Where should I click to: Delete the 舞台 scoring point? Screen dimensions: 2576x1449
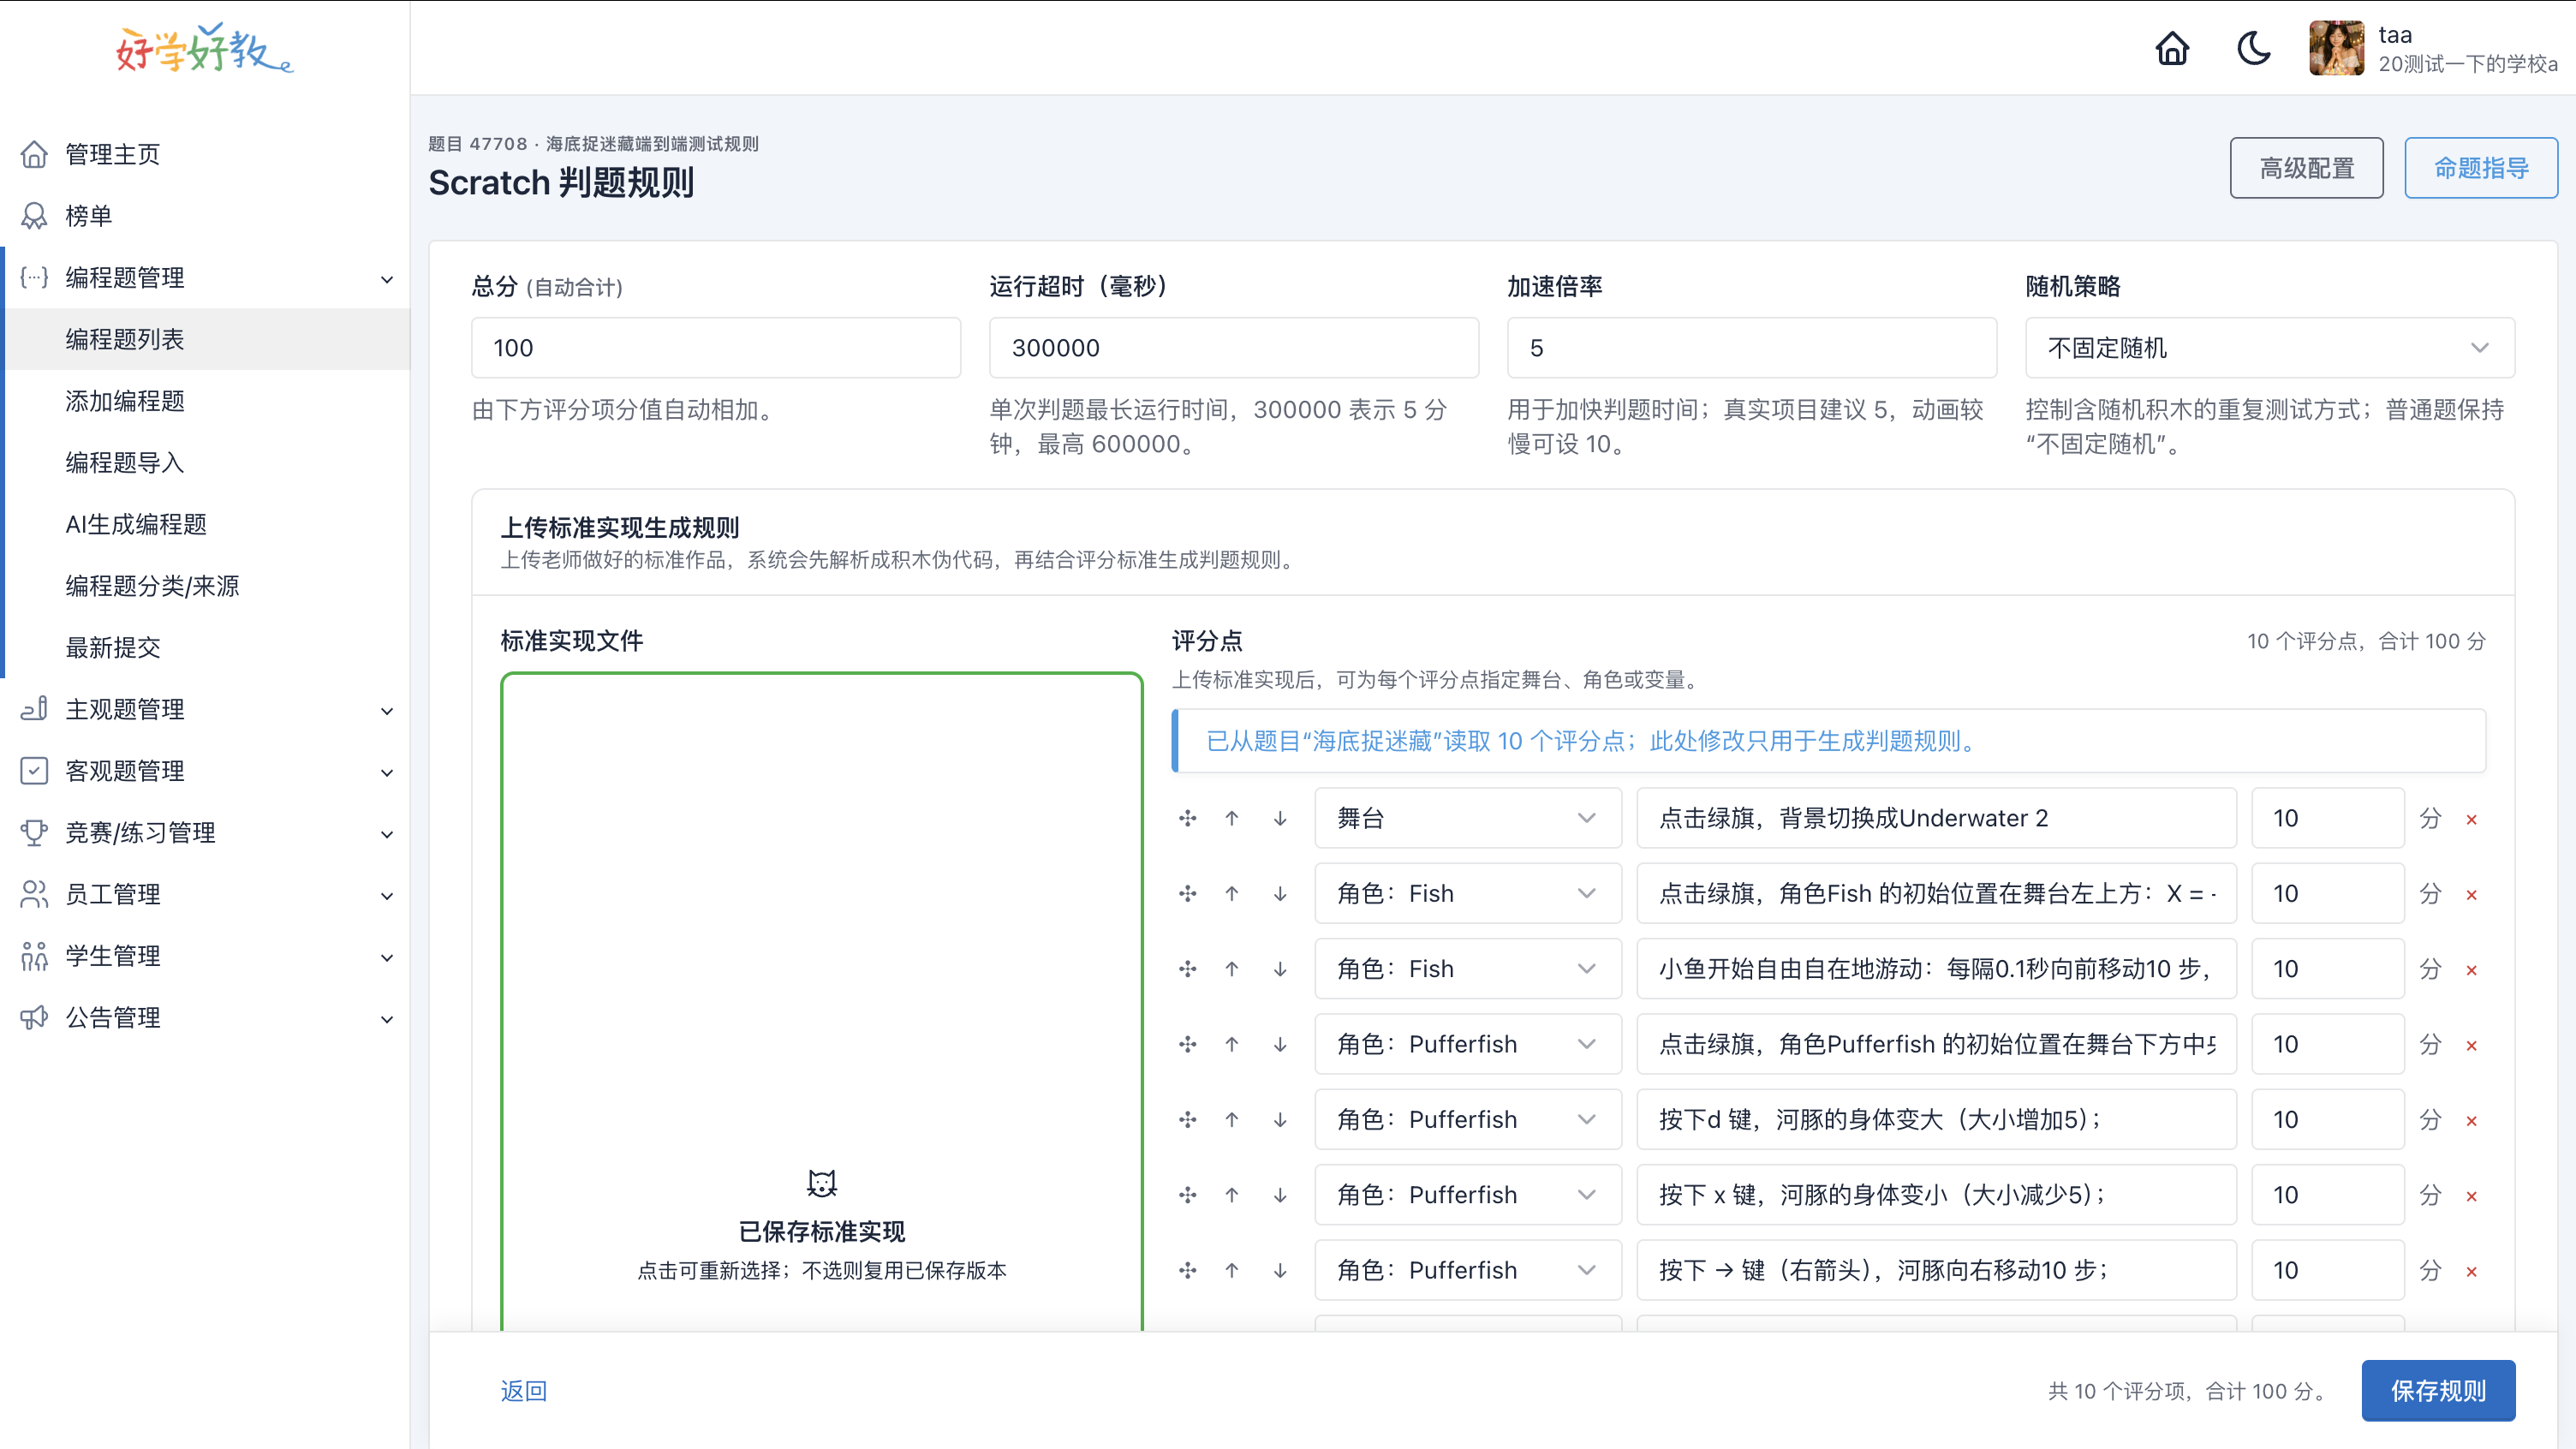click(x=2471, y=819)
